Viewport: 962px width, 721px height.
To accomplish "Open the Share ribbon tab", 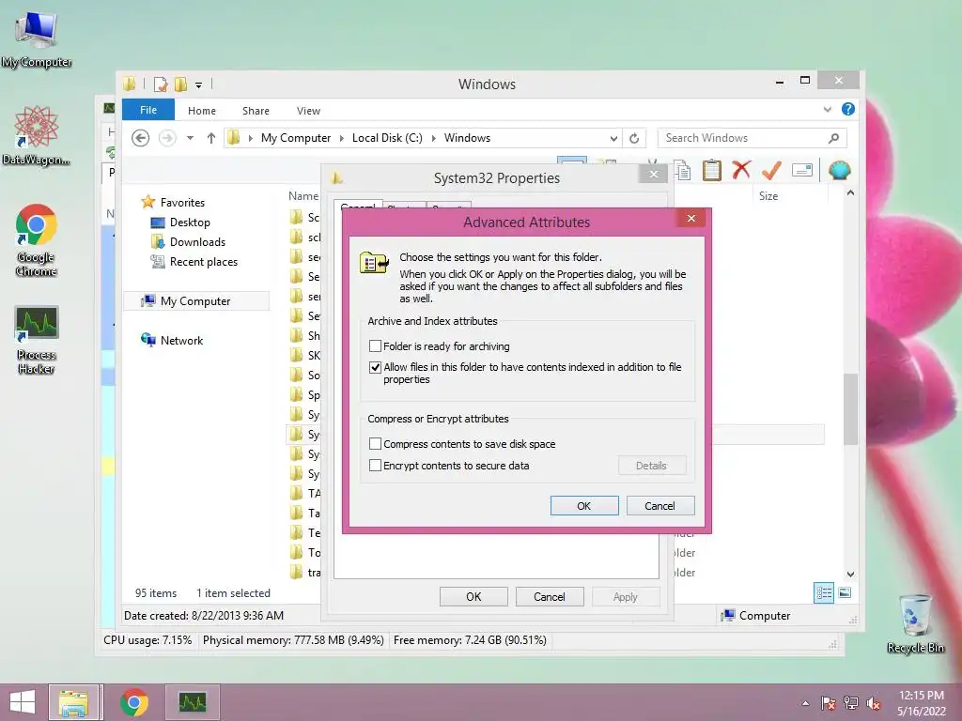I will pyautogui.click(x=256, y=111).
